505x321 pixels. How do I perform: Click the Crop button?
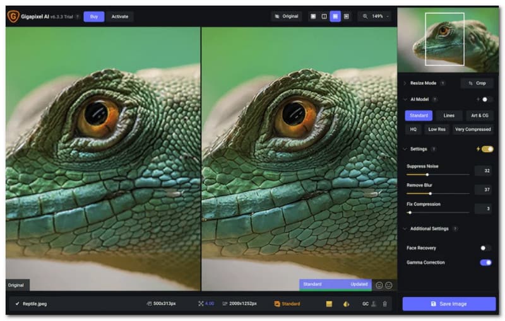(x=477, y=83)
